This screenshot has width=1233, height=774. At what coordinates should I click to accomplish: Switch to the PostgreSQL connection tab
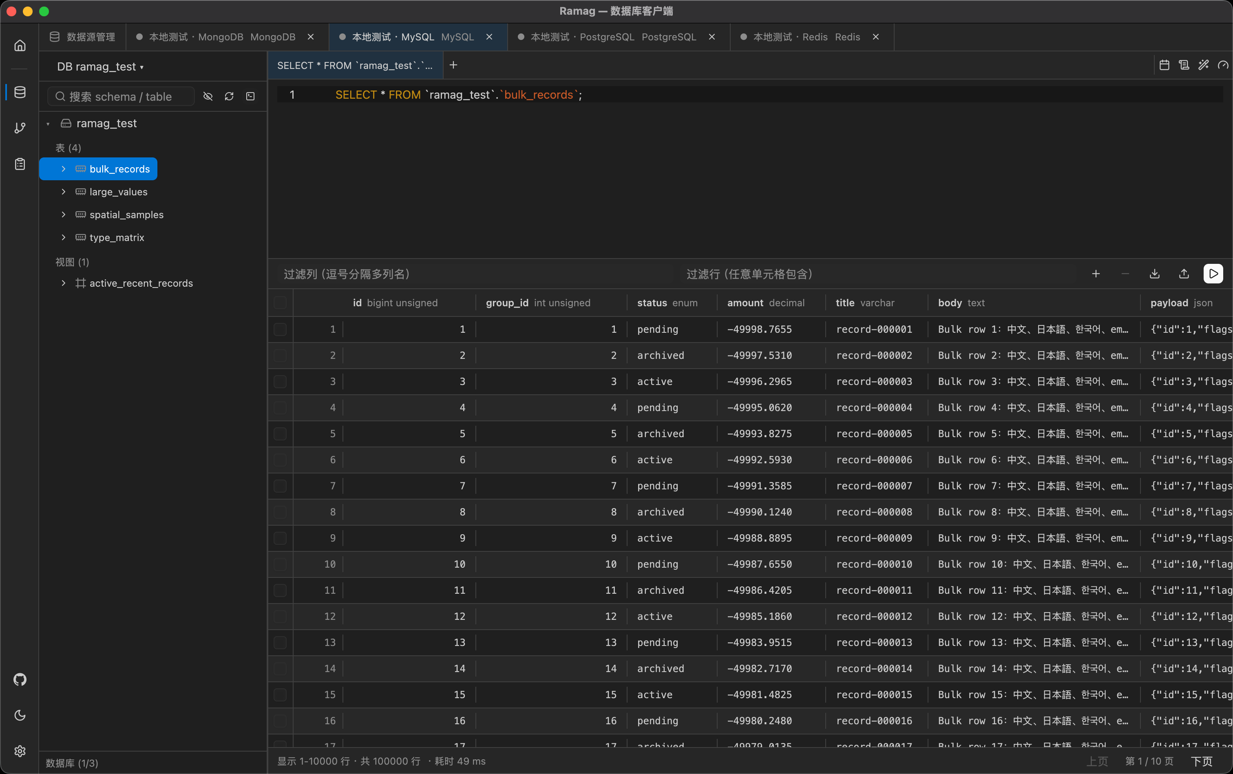point(613,37)
